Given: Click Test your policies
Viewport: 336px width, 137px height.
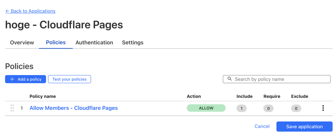Looking at the screenshot, I should [69, 79].
